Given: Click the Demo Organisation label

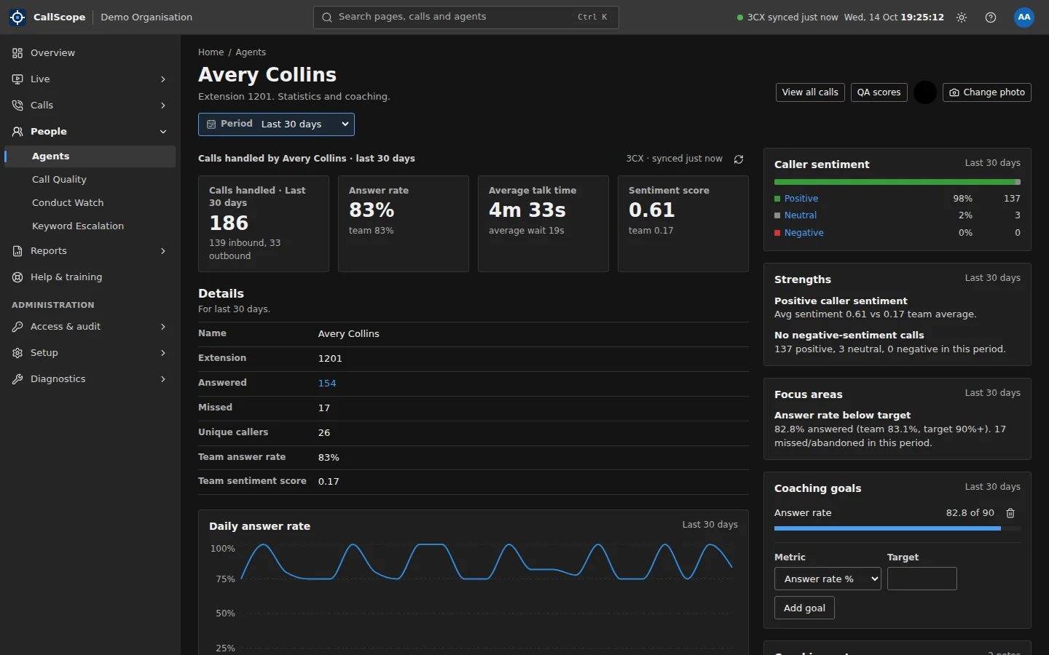Looking at the screenshot, I should [146, 17].
